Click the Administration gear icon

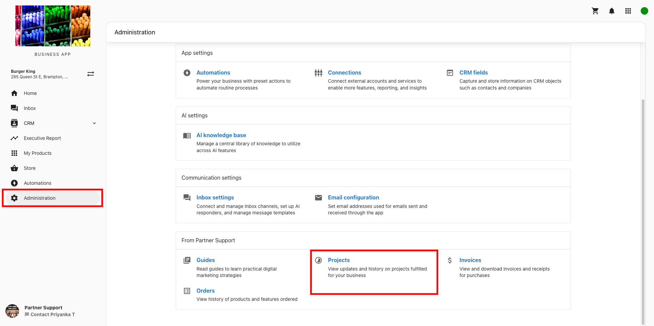pos(14,198)
